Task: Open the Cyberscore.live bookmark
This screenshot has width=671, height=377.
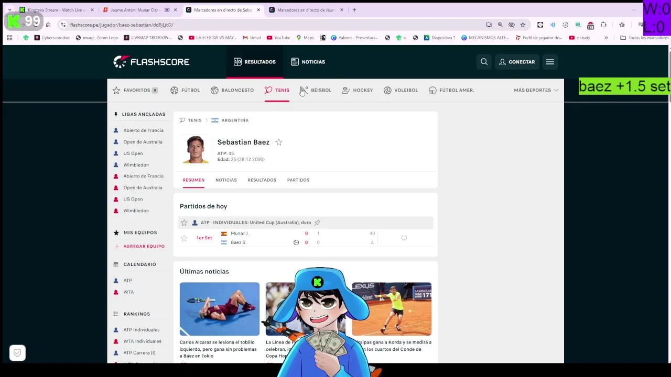Action: (52, 38)
